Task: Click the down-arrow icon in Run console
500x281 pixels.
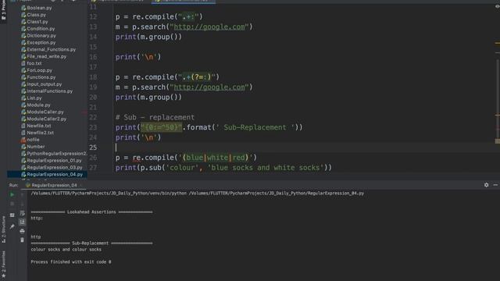Action: coord(22,204)
